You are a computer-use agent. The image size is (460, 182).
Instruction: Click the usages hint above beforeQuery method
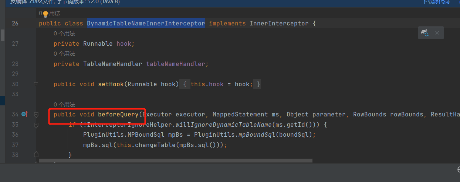point(64,105)
